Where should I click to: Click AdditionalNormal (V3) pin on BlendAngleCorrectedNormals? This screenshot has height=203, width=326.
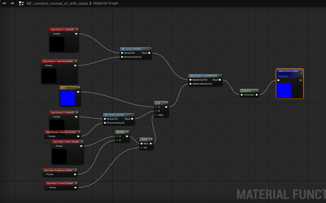pos(190,84)
